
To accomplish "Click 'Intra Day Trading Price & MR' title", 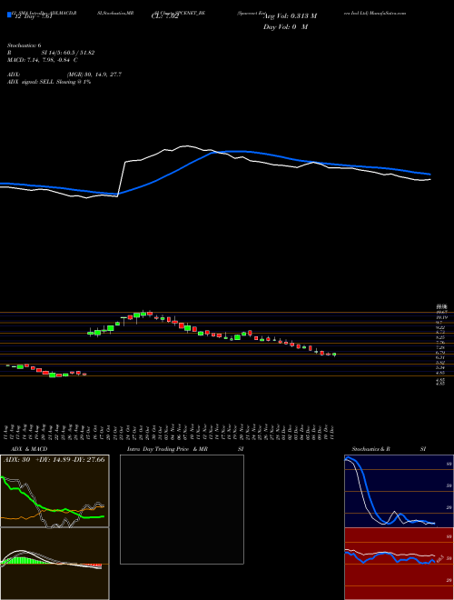I will click(167, 449).
